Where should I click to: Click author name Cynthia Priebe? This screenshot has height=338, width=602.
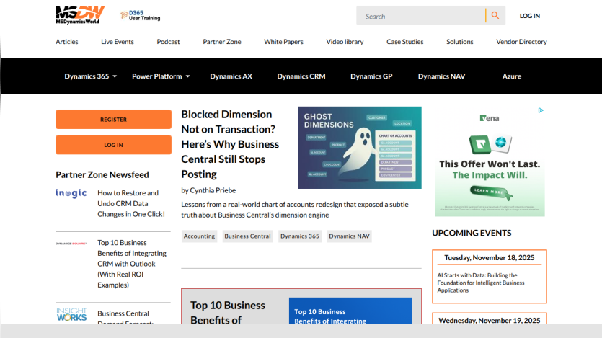[x=213, y=190]
